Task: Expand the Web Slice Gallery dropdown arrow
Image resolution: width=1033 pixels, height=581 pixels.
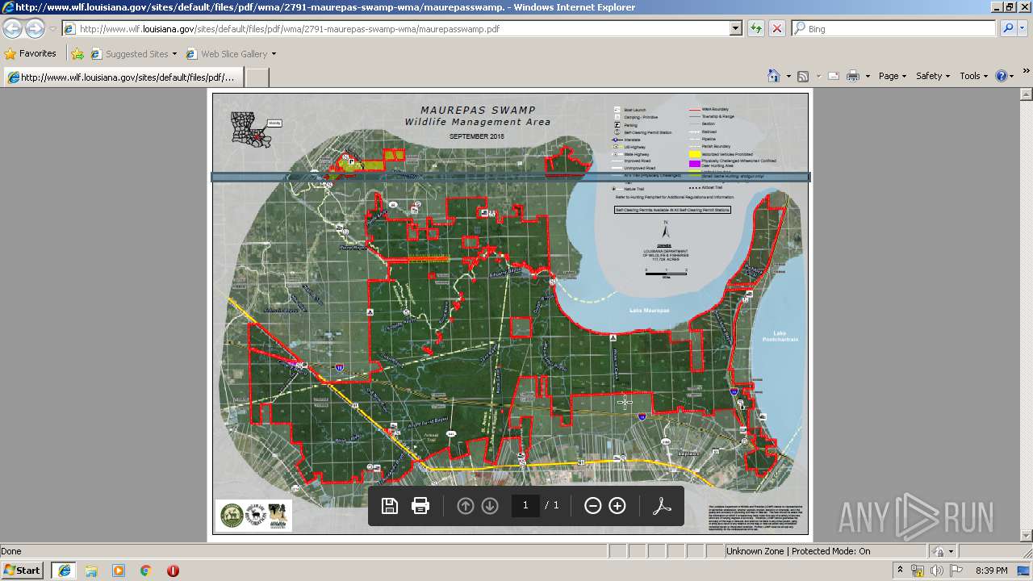Action: pos(274,54)
